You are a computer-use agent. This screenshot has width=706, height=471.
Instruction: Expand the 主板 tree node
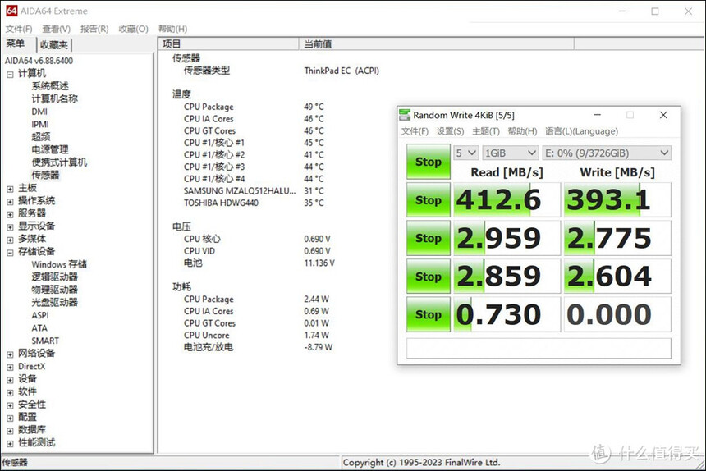(x=10, y=189)
